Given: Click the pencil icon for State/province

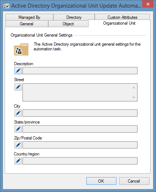Looking at the screenshot, I should coord(18,129).
